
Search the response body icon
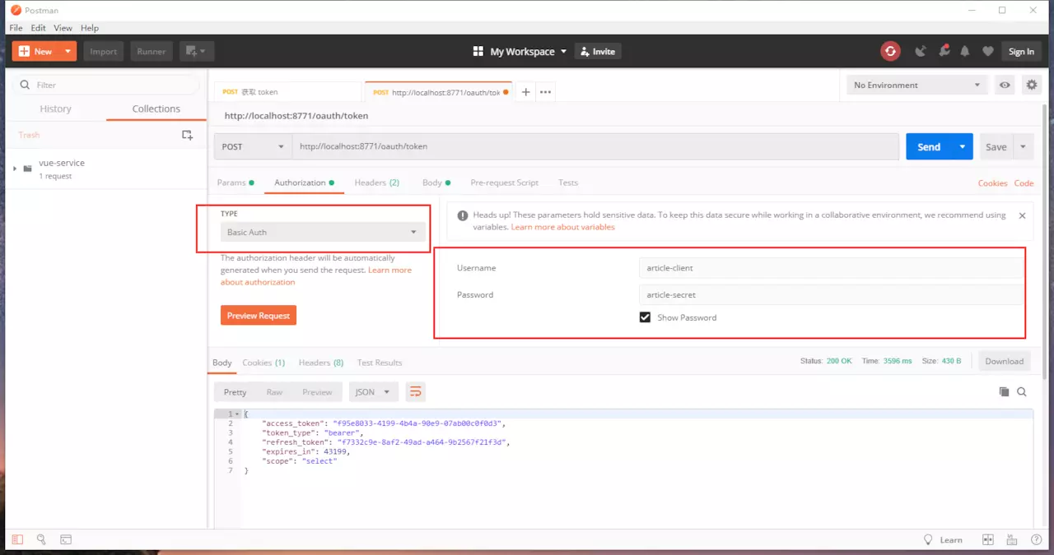pos(1022,392)
